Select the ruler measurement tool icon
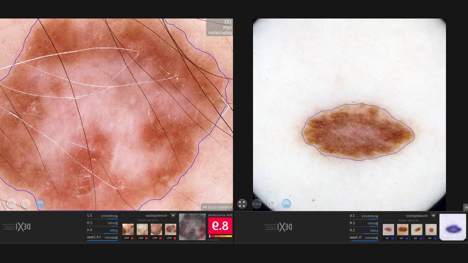468x263 pixels. click(x=257, y=204)
